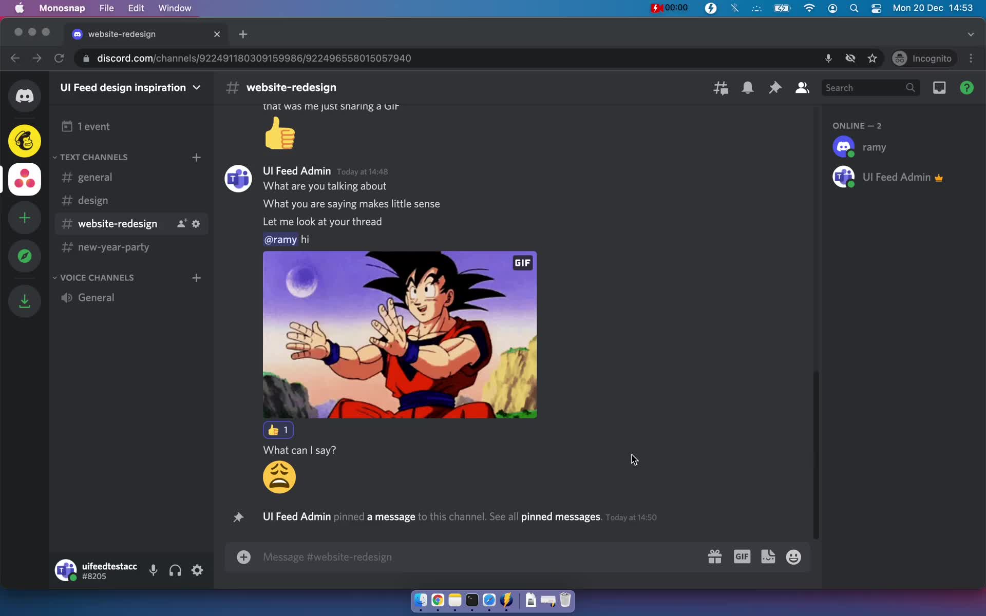Join General voice channel

click(131, 298)
